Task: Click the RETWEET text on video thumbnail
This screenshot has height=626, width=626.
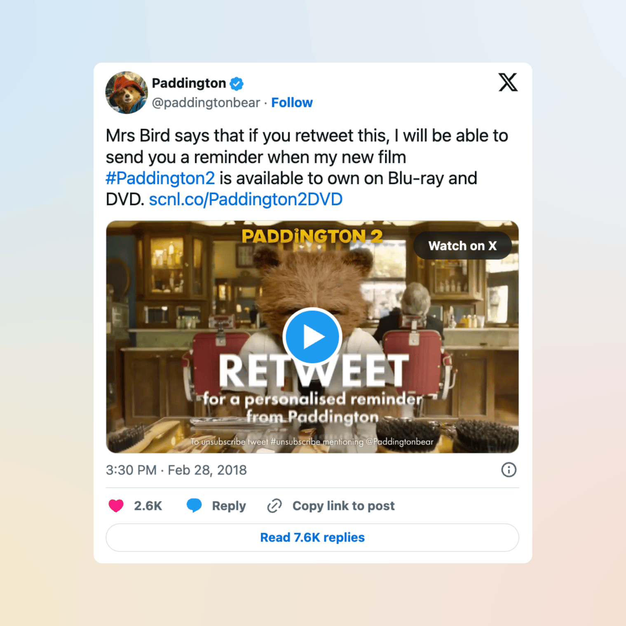Action: pos(313,371)
